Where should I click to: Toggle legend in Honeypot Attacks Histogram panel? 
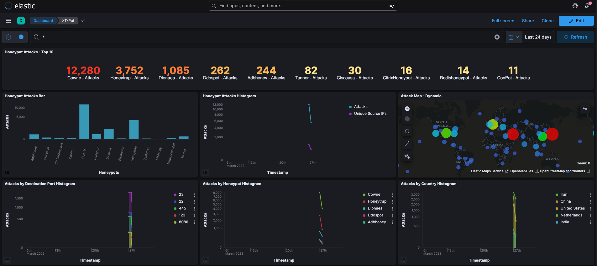coord(205,173)
